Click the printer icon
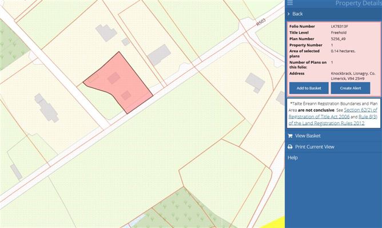 click(x=290, y=146)
